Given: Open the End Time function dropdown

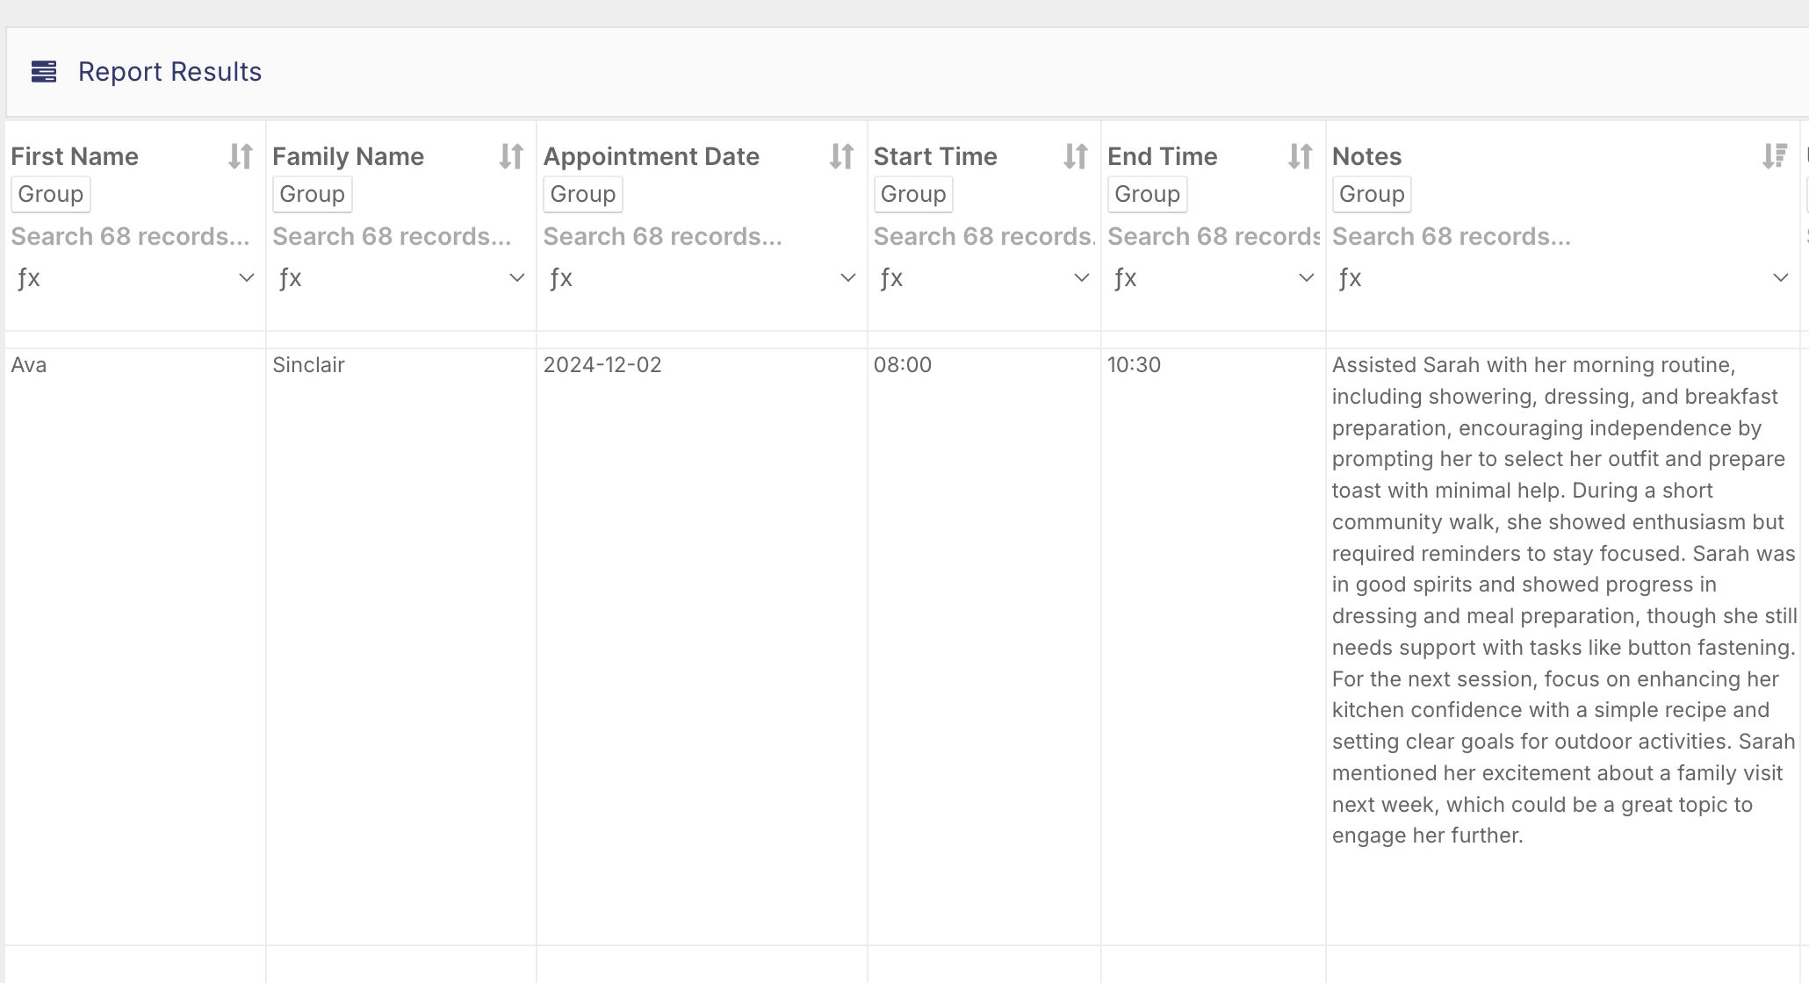Looking at the screenshot, I should coord(1214,278).
